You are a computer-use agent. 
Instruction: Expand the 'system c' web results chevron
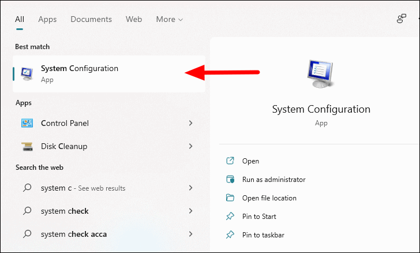coord(191,188)
